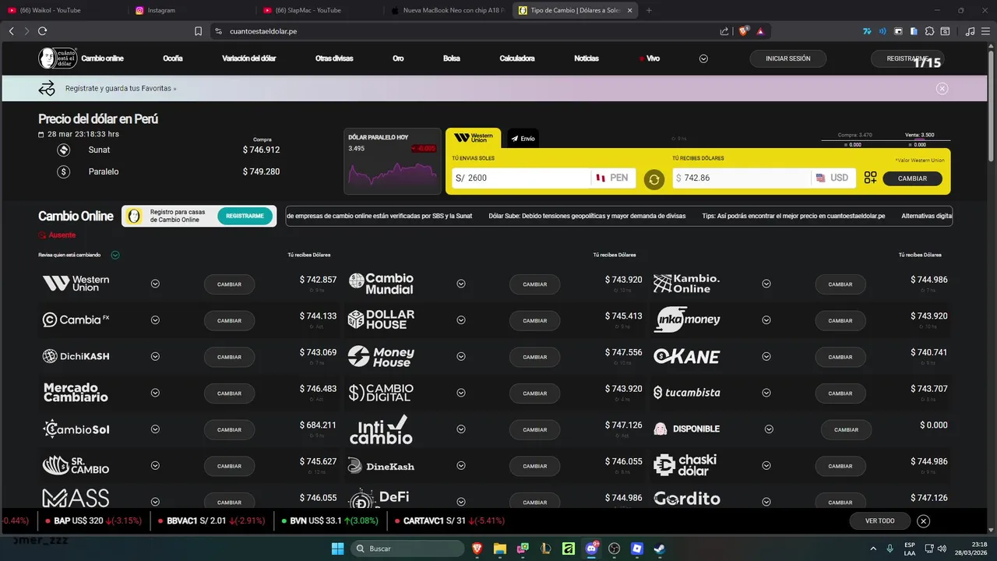Open the Calculadora menu item

[517, 58]
